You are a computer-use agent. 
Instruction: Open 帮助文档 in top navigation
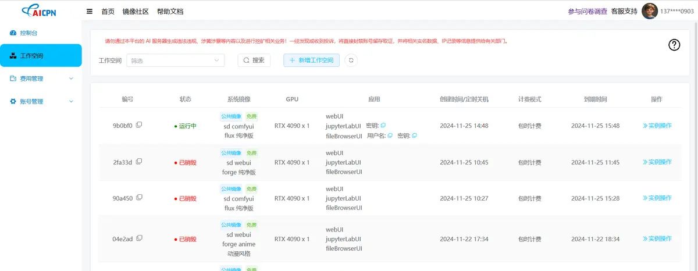click(170, 11)
